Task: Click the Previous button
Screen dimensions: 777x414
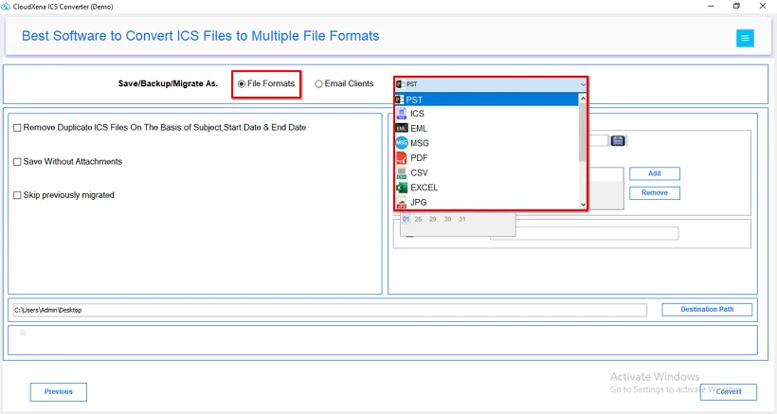Action: point(59,391)
